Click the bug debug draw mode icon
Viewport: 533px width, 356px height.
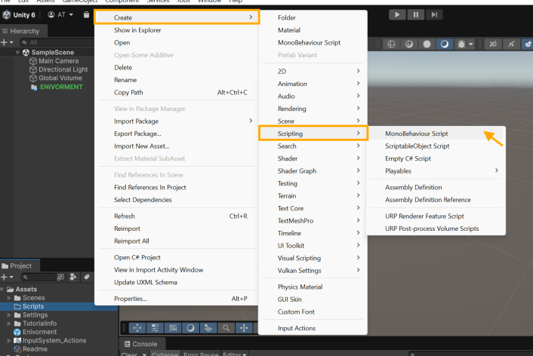coord(461,44)
